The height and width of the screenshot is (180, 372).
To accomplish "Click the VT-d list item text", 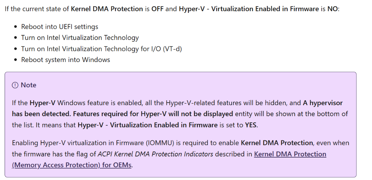I will point(101,49).
